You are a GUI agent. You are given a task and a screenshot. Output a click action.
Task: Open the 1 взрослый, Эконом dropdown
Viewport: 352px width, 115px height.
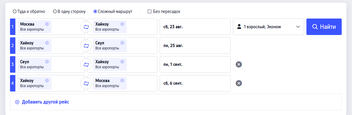tap(268, 27)
